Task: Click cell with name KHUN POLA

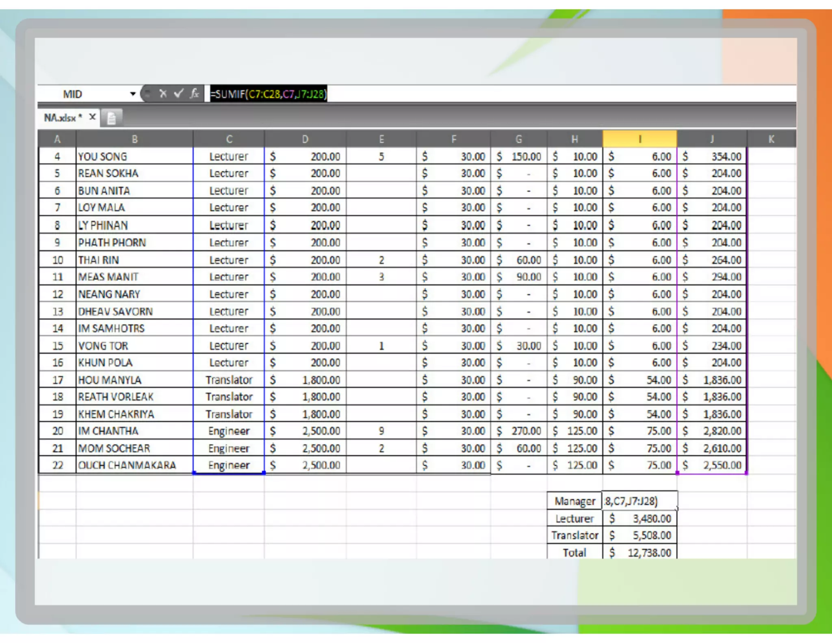Action: click(134, 363)
